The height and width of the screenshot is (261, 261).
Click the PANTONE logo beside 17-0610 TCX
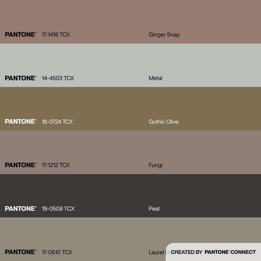21,252
